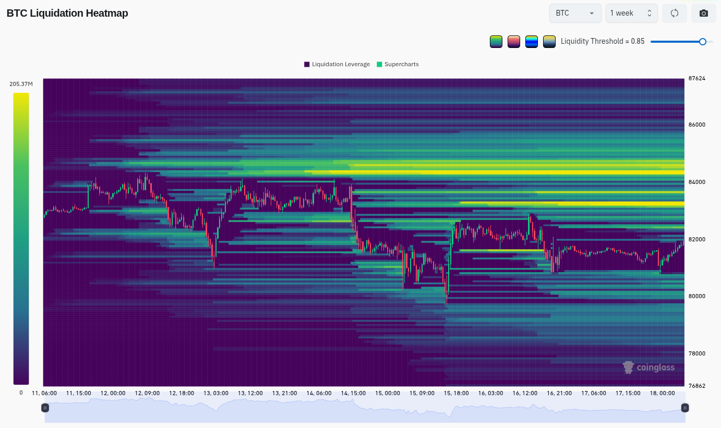Open the 1 week time range selector
The width and height of the screenshot is (721, 428).
pyautogui.click(x=632, y=13)
